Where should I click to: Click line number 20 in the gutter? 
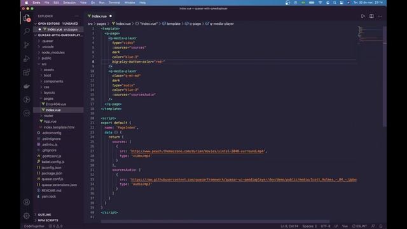[92, 118]
